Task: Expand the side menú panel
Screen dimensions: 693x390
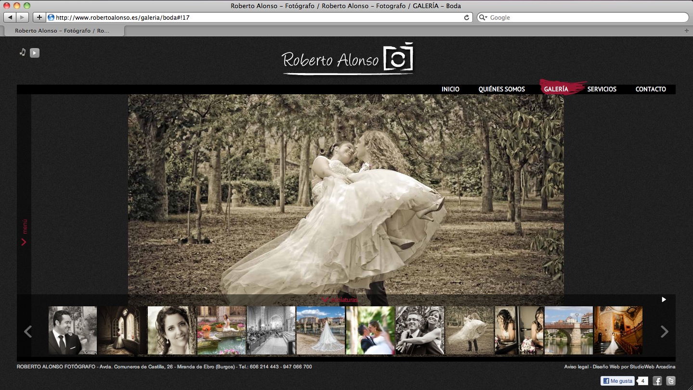Action: [24, 233]
